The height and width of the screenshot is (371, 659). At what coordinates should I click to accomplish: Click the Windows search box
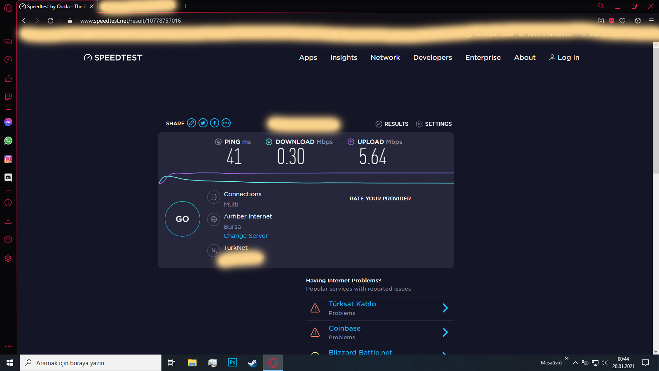pyautogui.click(x=91, y=363)
